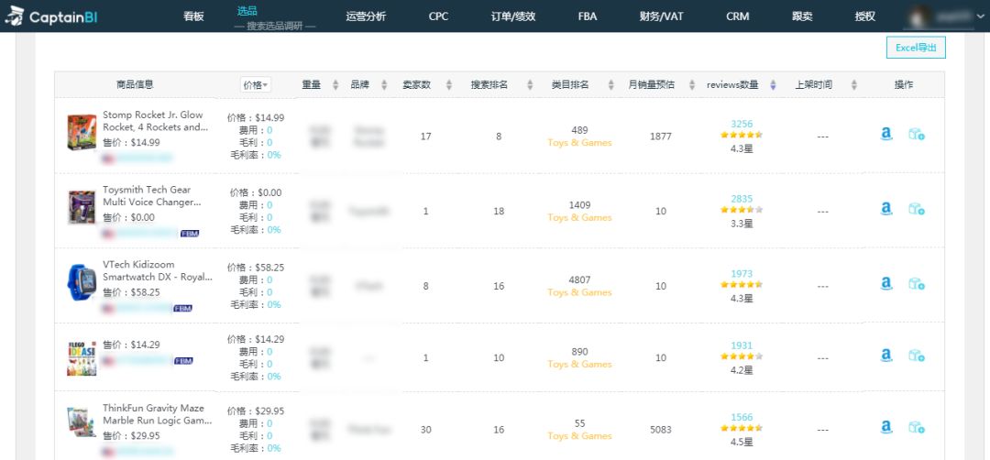Screen dimensions: 990x460
Task: Click Toys & Games under rank 1409
Action: coord(579,218)
